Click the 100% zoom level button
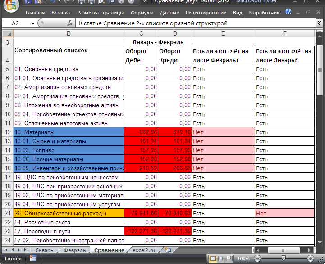325x264 pixels. coord(243,259)
